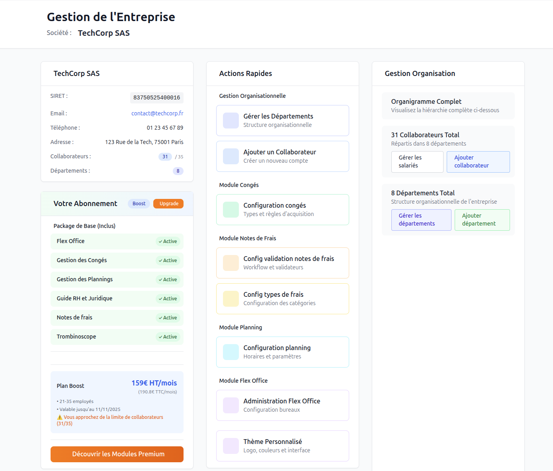Click the Config validation notes de frais icon

(231, 263)
